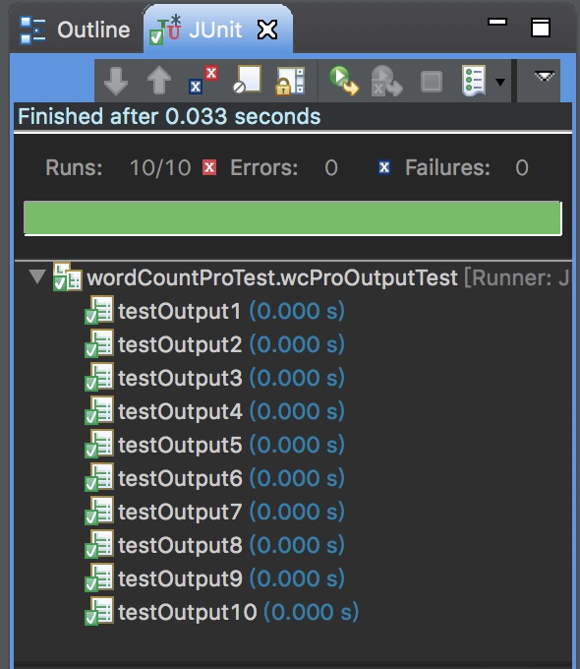Go to previous failed test arrow
This screenshot has height=669, width=580.
click(x=159, y=81)
